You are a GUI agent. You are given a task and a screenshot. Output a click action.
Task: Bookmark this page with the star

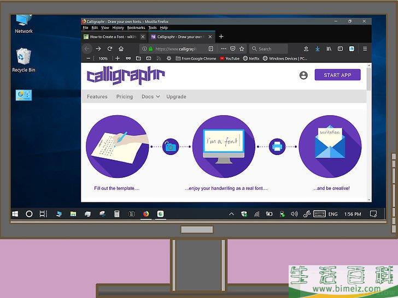(x=242, y=49)
